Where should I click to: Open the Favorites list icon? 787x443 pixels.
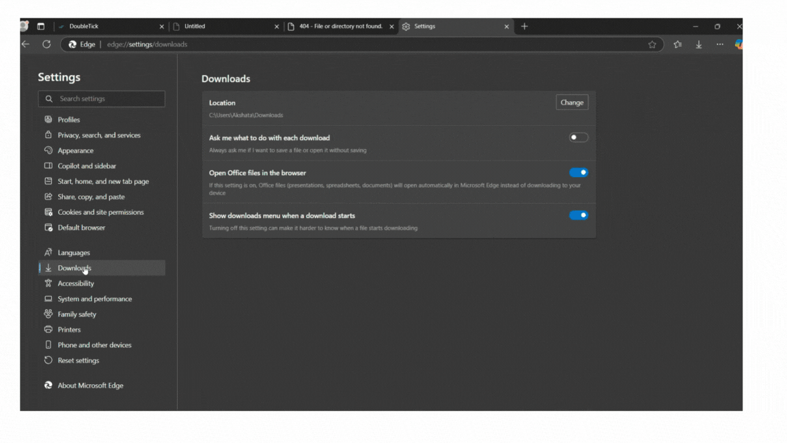click(677, 44)
